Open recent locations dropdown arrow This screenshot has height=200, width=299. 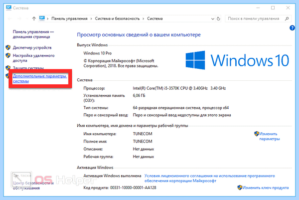point(27,18)
